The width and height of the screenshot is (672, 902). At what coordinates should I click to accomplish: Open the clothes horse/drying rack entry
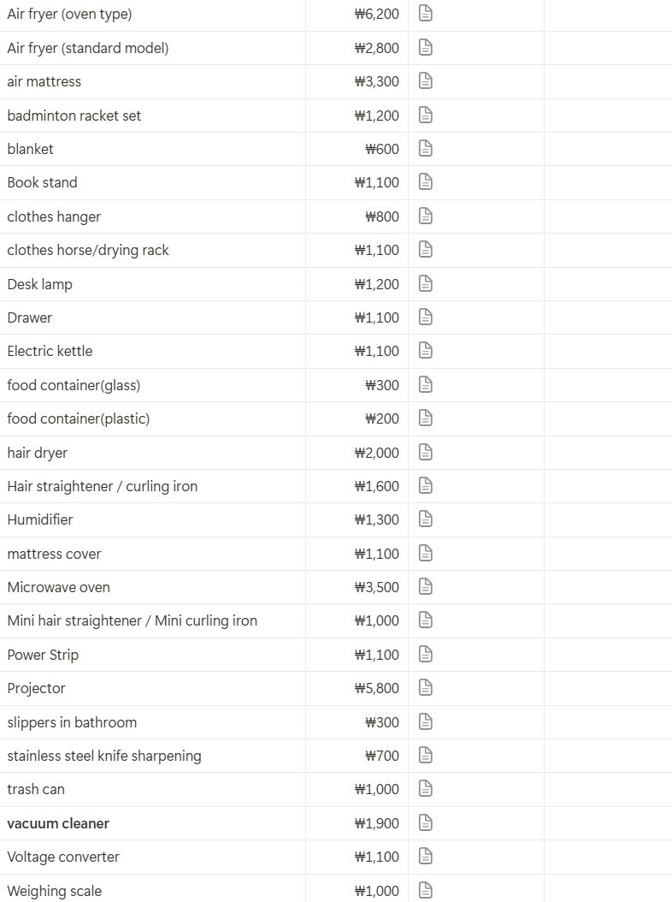pos(88,250)
